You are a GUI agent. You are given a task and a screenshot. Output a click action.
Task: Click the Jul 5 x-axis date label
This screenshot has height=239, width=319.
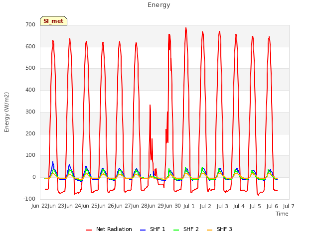[255, 206]
